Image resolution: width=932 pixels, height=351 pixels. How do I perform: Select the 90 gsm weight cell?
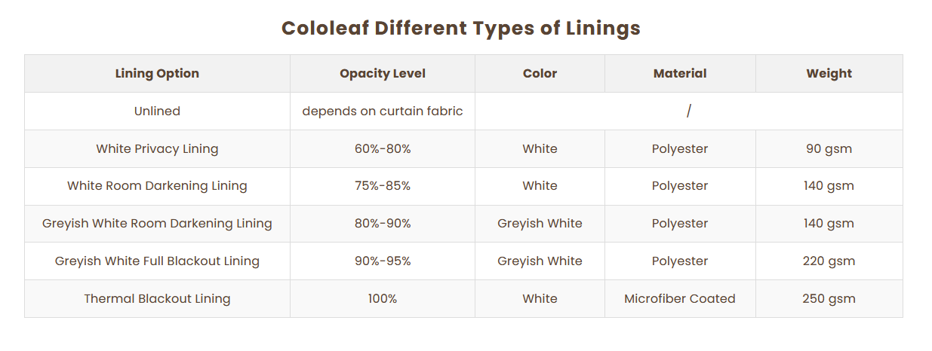coord(829,149)
